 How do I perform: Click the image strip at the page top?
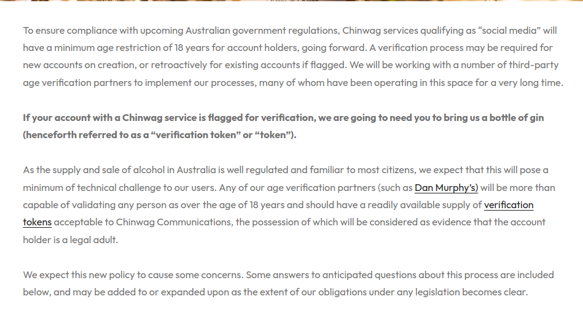tap(291, 1)
